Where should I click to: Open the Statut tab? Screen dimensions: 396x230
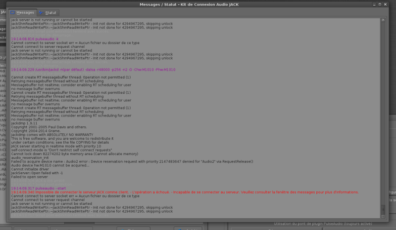48,13
